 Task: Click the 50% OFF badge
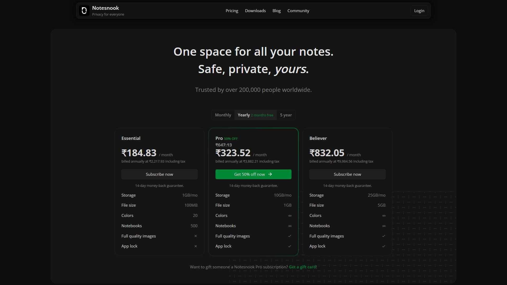[x=231, y=139]
